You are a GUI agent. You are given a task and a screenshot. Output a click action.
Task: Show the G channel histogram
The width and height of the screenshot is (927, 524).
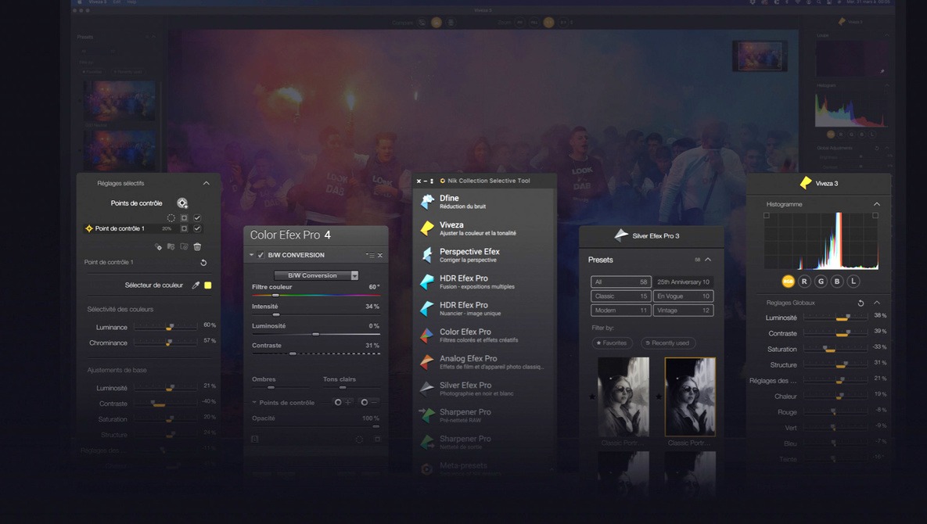[x=821, y=282]
